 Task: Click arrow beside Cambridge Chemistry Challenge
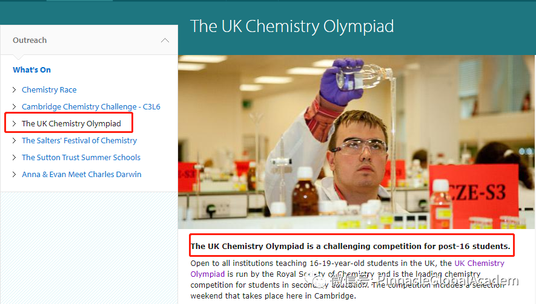pyautogui.click(x=15, y=107)
